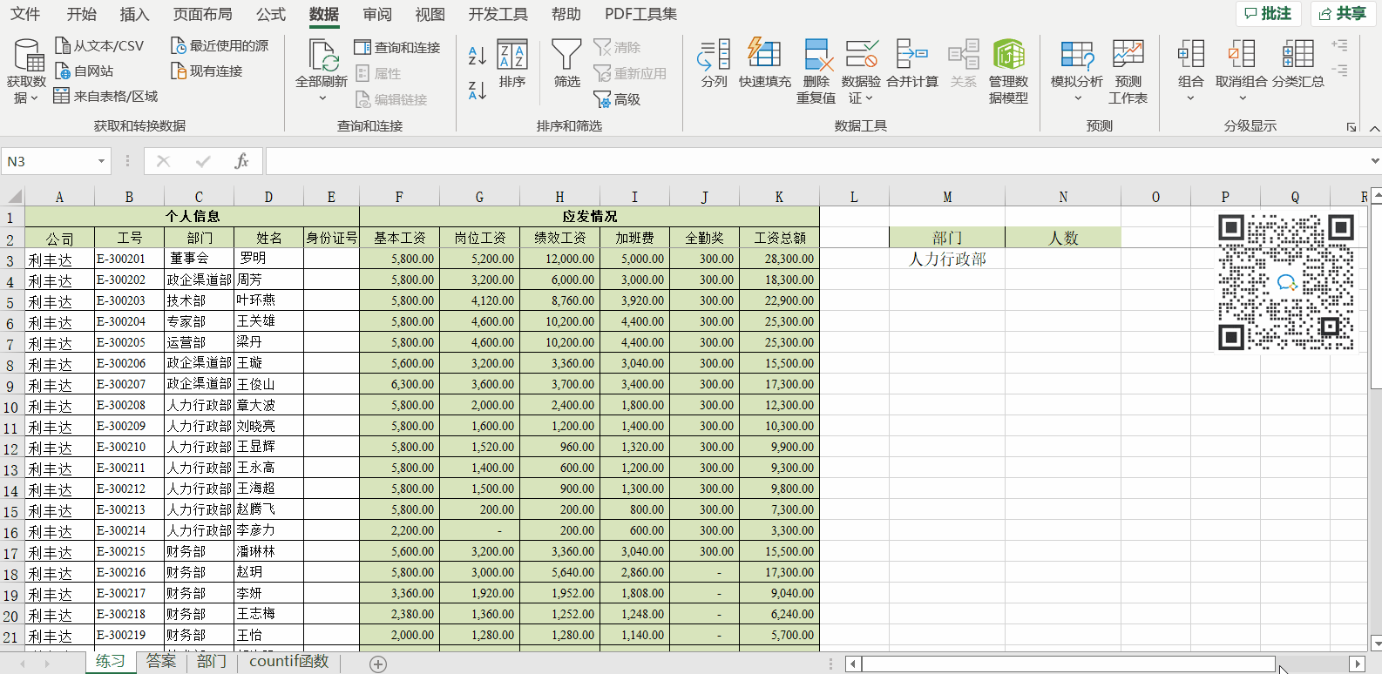Image resolution: width=1382 pixels, height=674 pixels.
Task: Open the 管理数据模型 tool
Action: tap(1008, 56)
